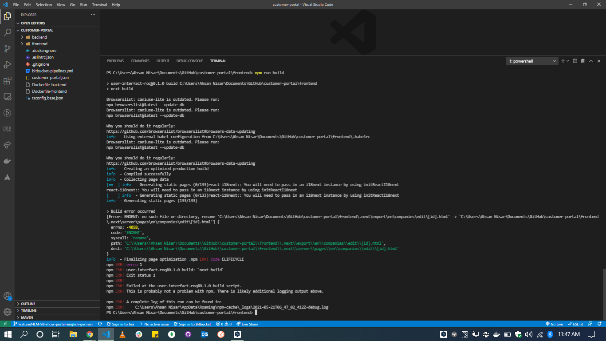This screenshot has height=341, width=606.
Task: Open the Windows Start menu
Action: (x=8, y=334)
